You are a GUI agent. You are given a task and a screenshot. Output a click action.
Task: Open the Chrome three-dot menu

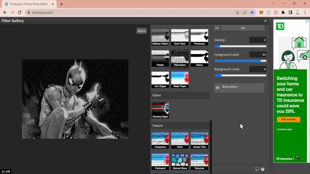click(305, 13)
